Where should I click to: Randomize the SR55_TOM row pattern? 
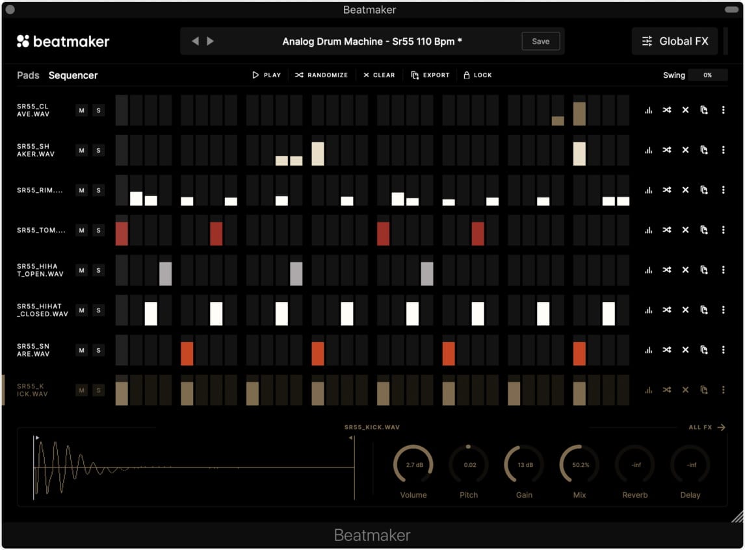point(666,230)
